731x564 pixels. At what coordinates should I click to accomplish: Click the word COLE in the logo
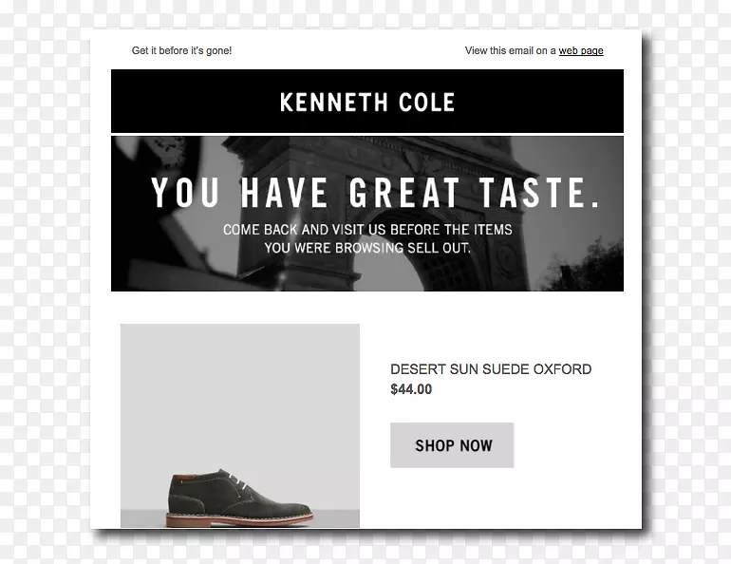(x=427, y=103)
